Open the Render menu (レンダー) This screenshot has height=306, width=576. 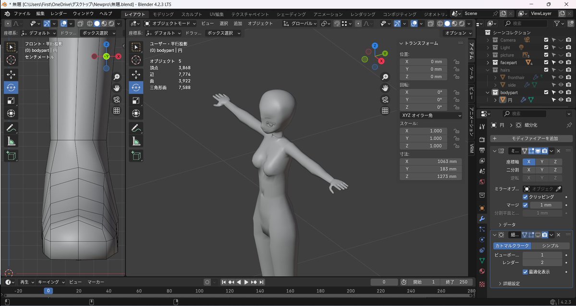pyautogui.click(x=59, y=13)
